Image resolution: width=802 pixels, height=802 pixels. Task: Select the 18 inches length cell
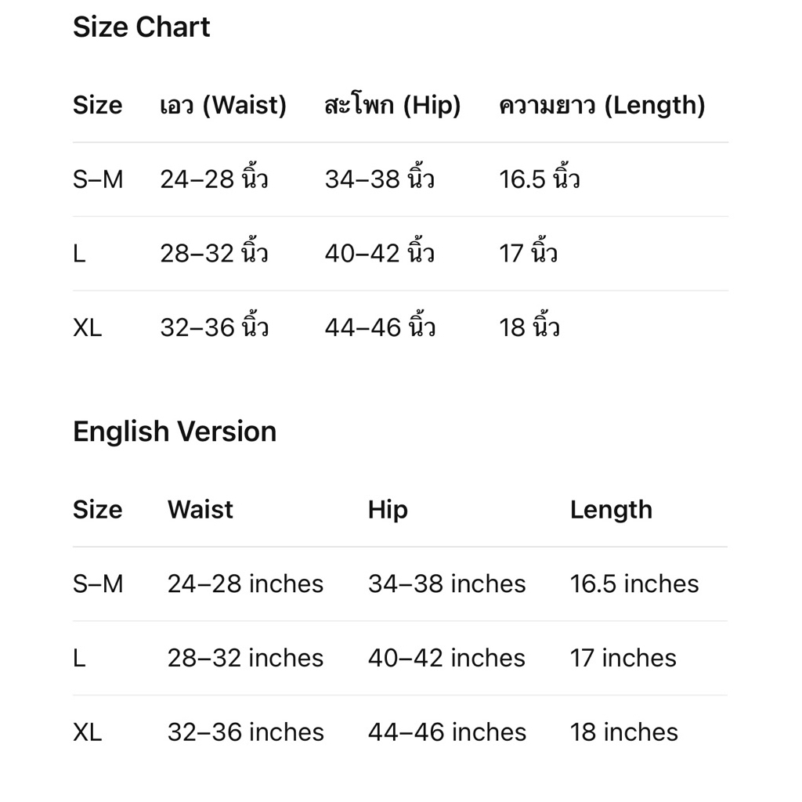point(624,732)
